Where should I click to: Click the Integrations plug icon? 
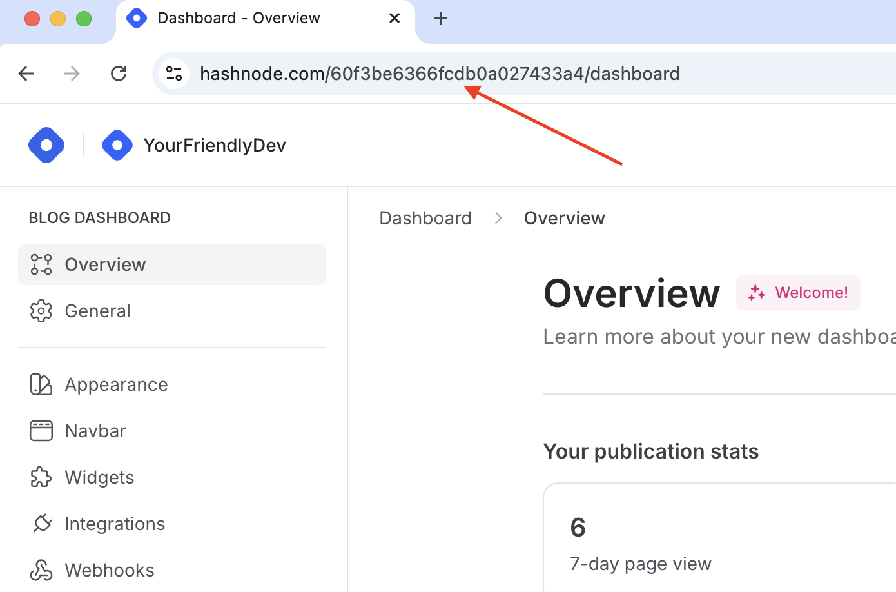pos(41,524)
